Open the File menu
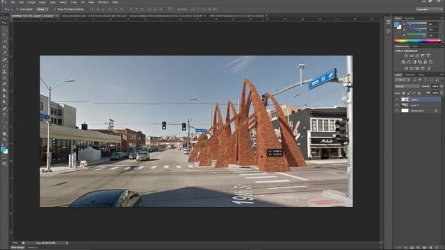This screenshot has height=250, width=445. pos(13,2)
